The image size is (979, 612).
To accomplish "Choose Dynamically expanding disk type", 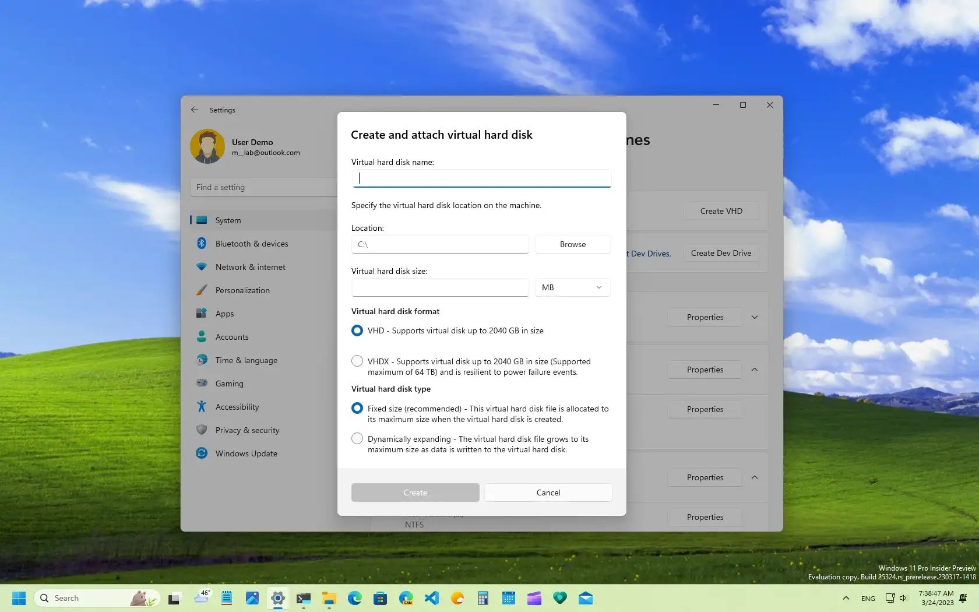I will tap(357, 438).
